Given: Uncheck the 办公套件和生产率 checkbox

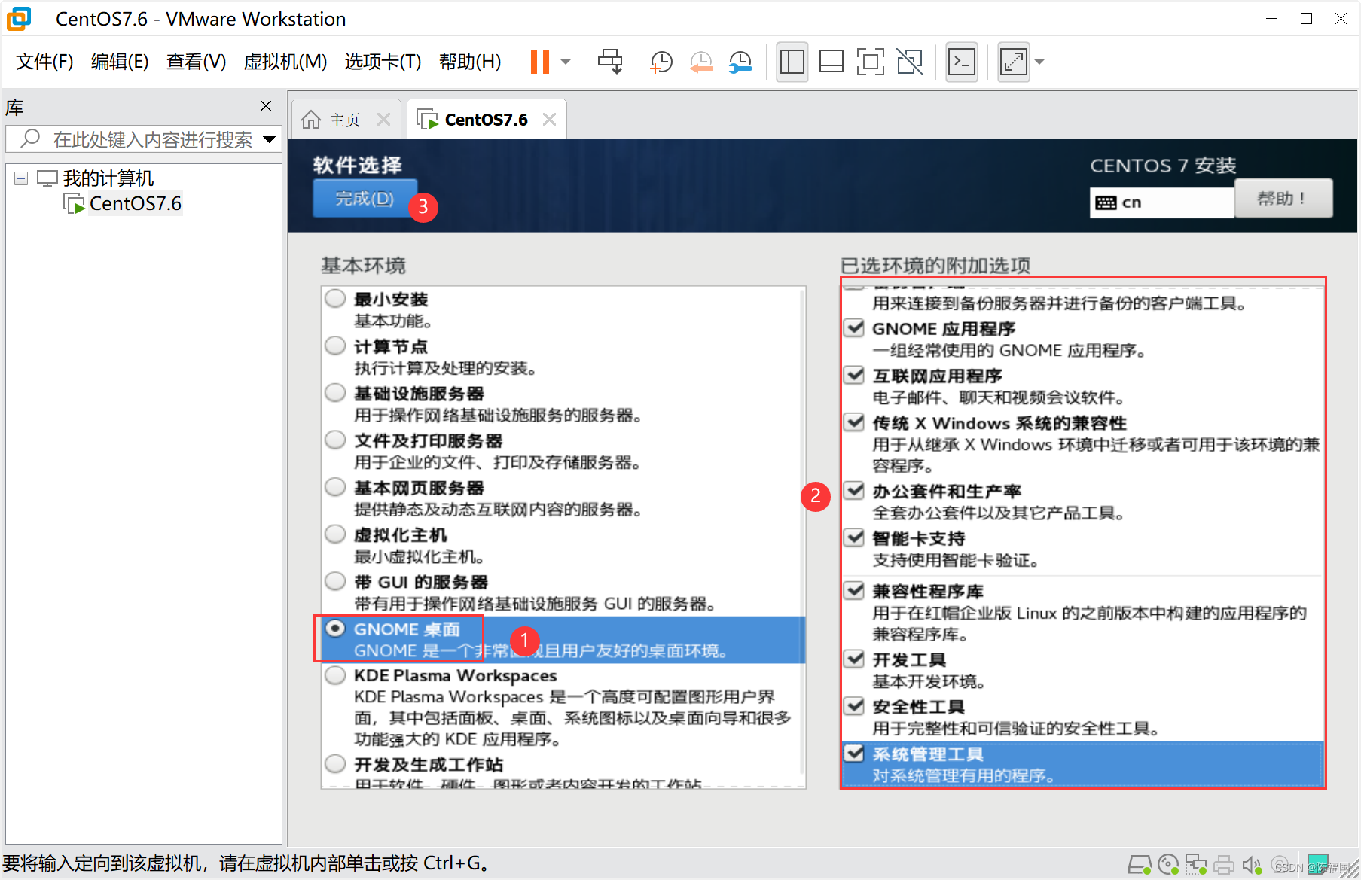Looking at the screenshot, I should tap(854, 491).
